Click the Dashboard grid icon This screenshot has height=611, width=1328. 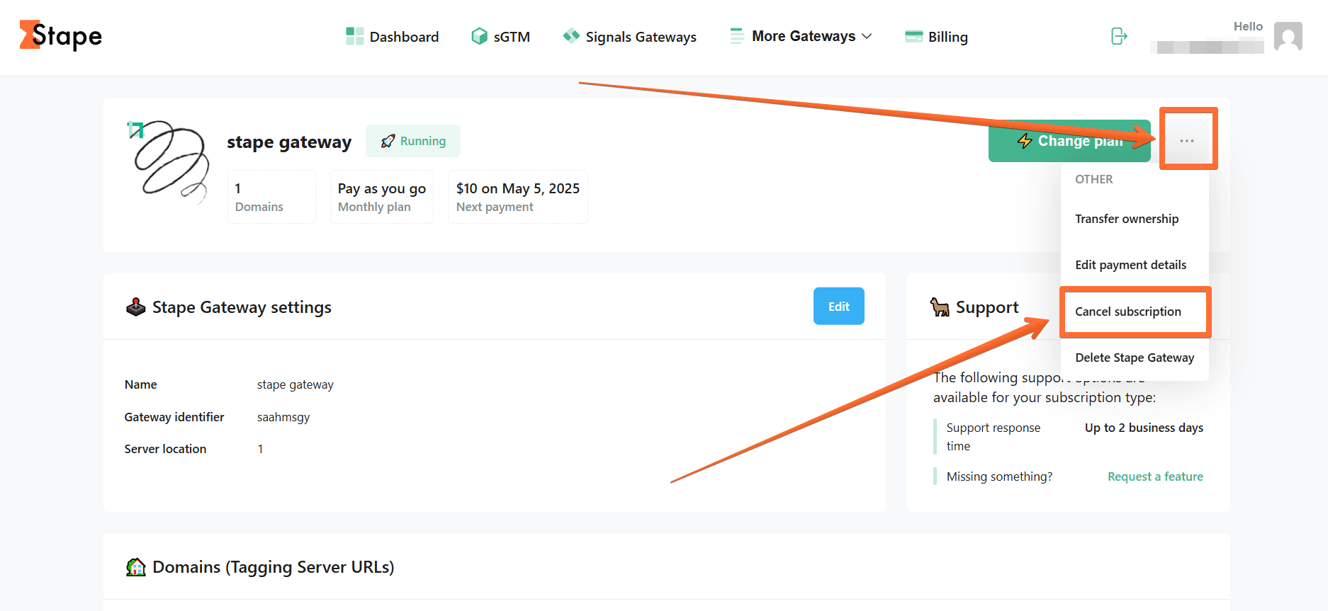[354, 36]
